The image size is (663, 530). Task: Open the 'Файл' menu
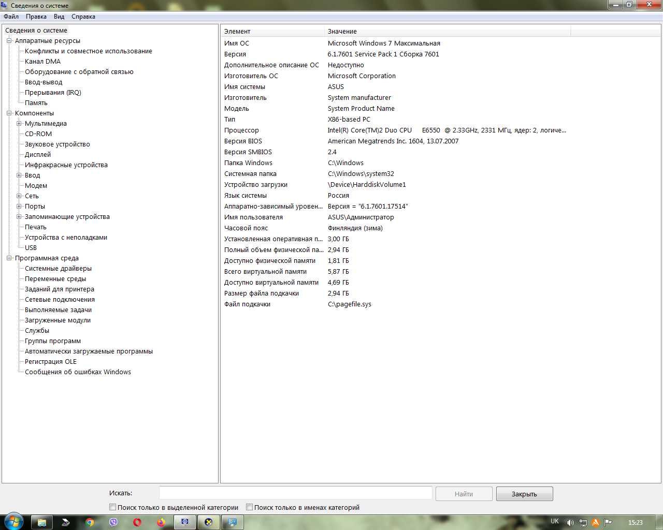(11, 17)
